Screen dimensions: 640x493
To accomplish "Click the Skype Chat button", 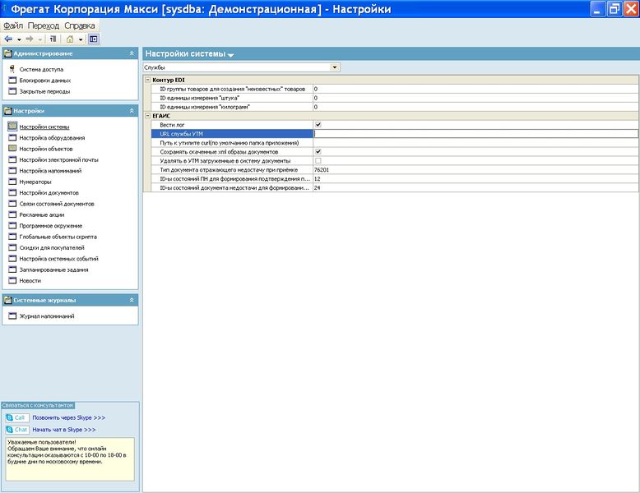I will 16,430.
